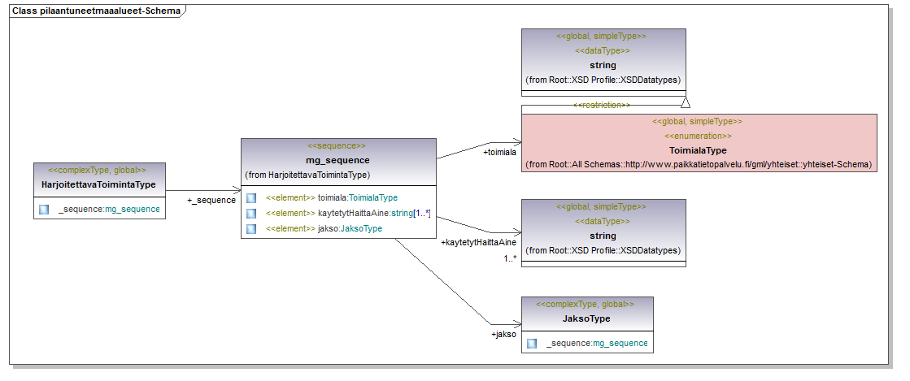Screen dimensions: 910x381
Task: Click mg_sequence type link inside JaksoType
Action: click(x=620, y=344)
